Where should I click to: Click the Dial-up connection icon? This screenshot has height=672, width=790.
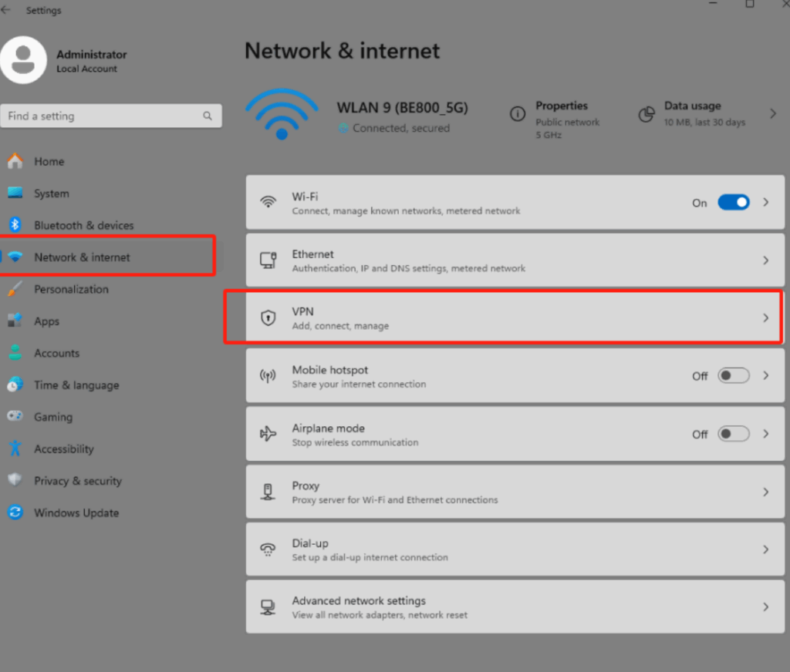[x=268, y=549]
